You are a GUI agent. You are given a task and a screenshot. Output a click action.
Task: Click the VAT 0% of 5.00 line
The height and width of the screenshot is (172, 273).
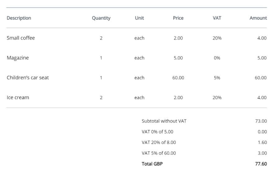coord(157,132)
